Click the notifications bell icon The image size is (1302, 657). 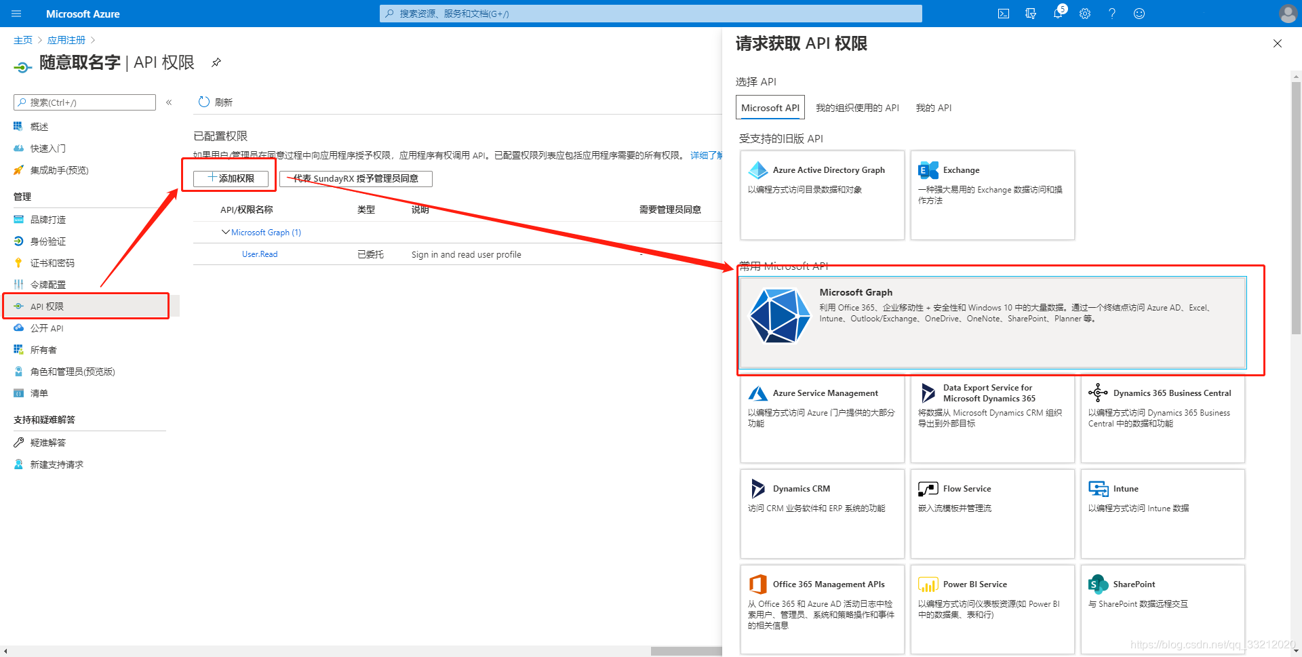pos(1058,14)
